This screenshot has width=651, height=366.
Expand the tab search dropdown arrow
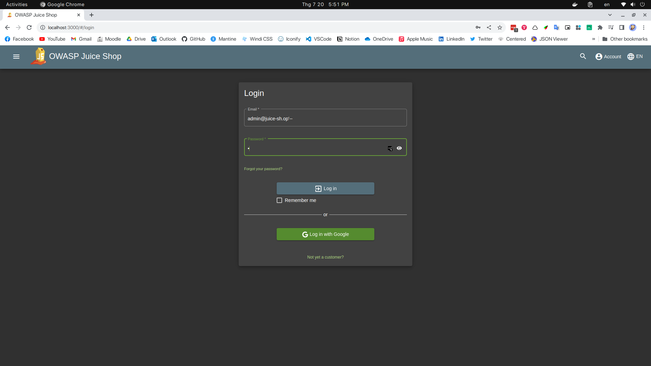pos(610,15)
